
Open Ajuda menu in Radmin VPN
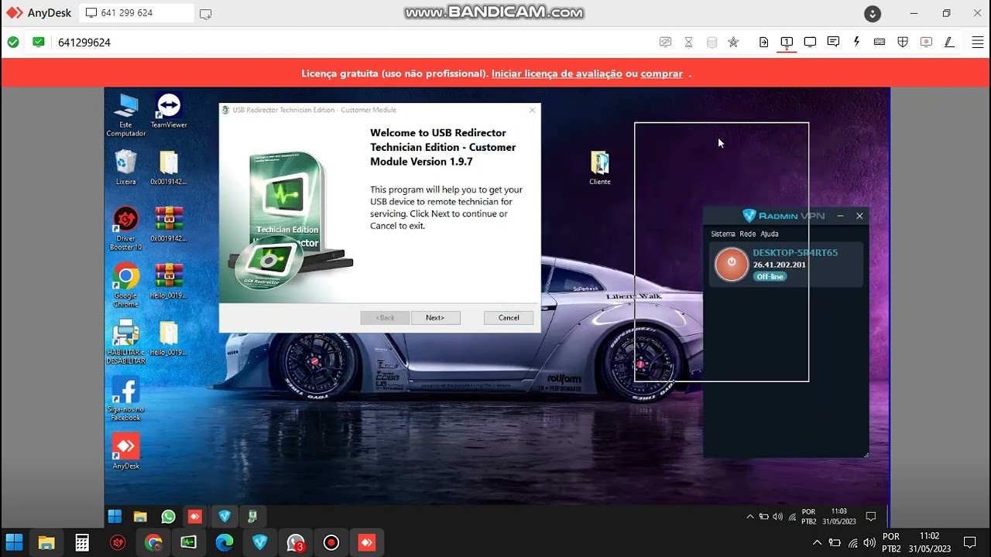point(770,234)
